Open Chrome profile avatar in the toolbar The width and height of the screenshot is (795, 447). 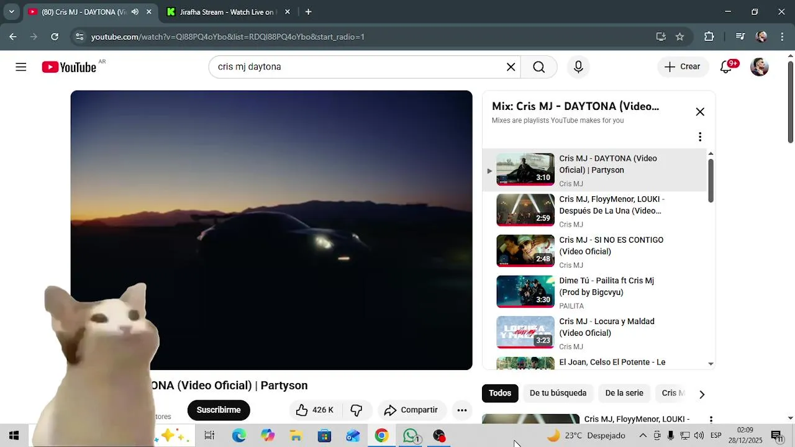(x=761, y=37)
